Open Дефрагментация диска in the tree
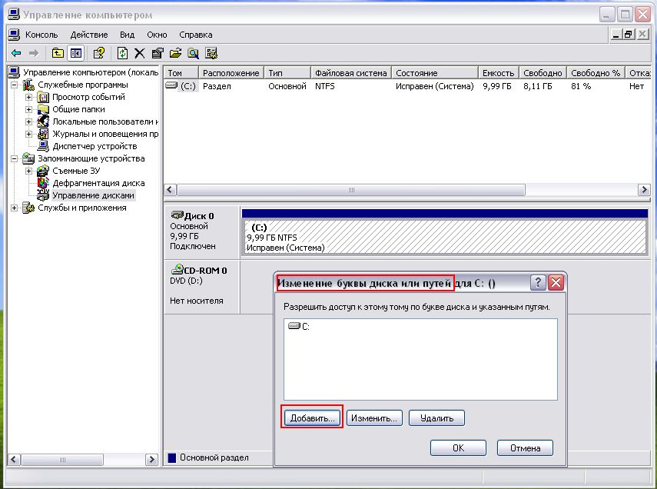The height and width of the screenshot is (489, 657). 98,183
